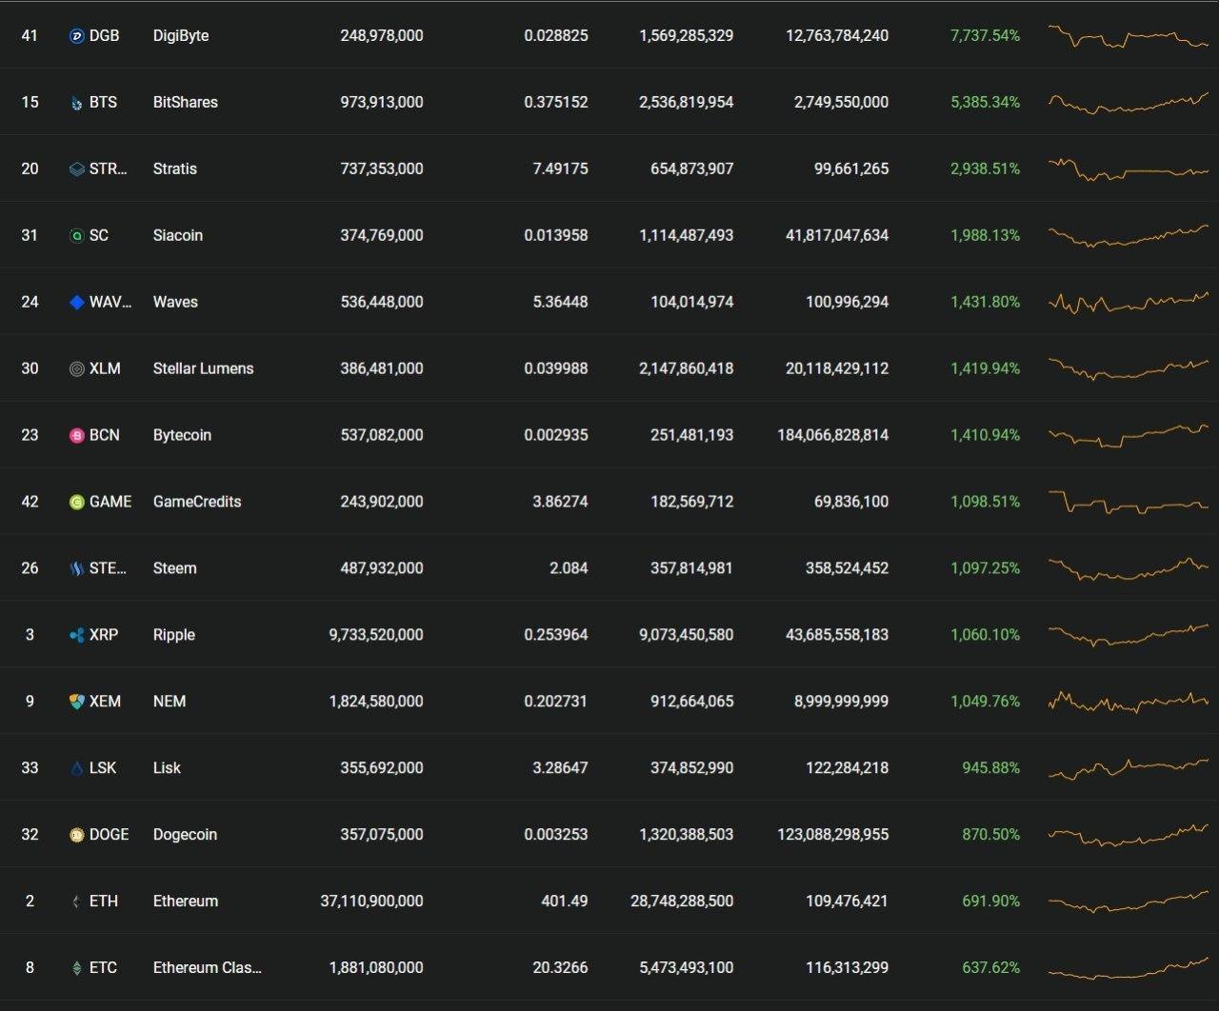Click the Ethereum coin icon

77,902
